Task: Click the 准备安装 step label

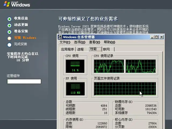Action: 21,31
